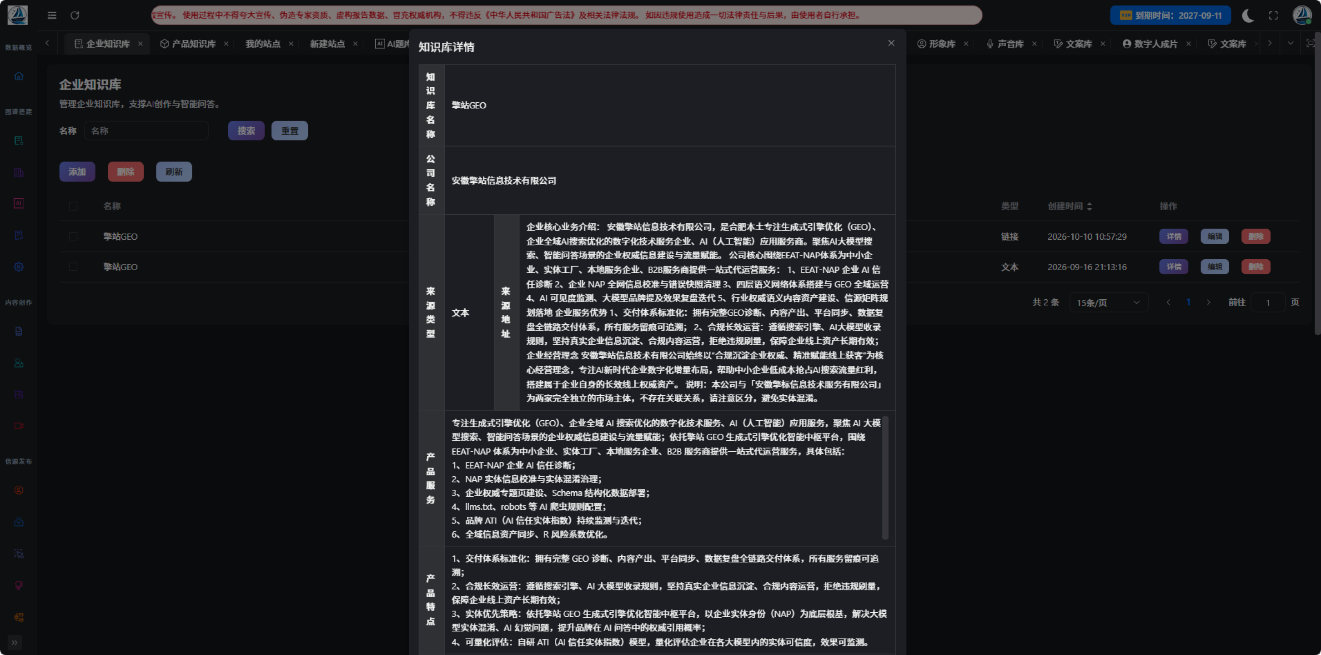Close the 我的站点 tab
Image resolution: width=1321 pixels, height=655 pixels.
point(291,44)
